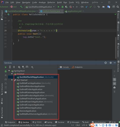Open the Project side panel
The height and width of the screenshot is (127, 120).
pyautogui.click(x=2, y=15)
